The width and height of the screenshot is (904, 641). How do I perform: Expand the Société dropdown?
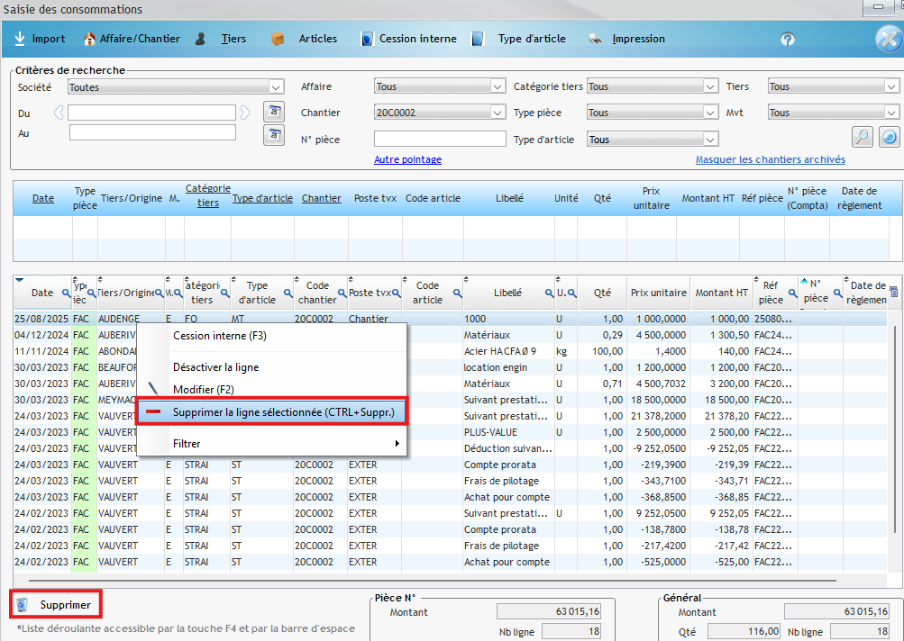coord(276,87)
